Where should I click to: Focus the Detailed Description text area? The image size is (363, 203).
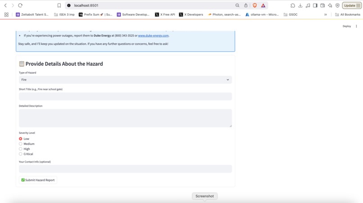point(125,118)
